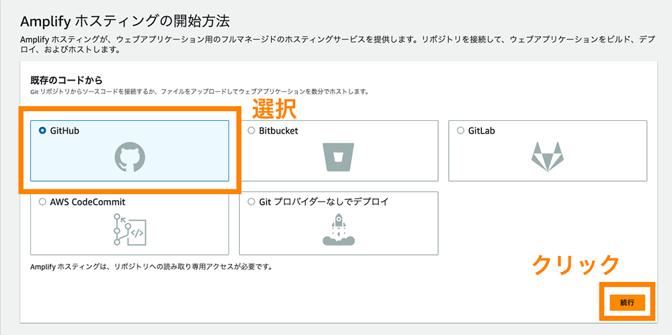Select the GitLab radio button
This screenshot has height=335, width=672.
pos(461,131)
